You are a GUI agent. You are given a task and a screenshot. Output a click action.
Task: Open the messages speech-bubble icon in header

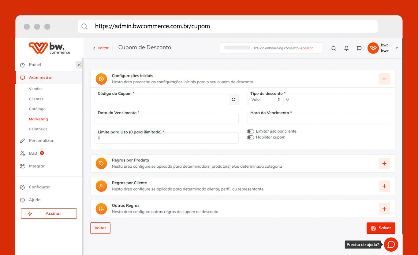coord(359,48)
